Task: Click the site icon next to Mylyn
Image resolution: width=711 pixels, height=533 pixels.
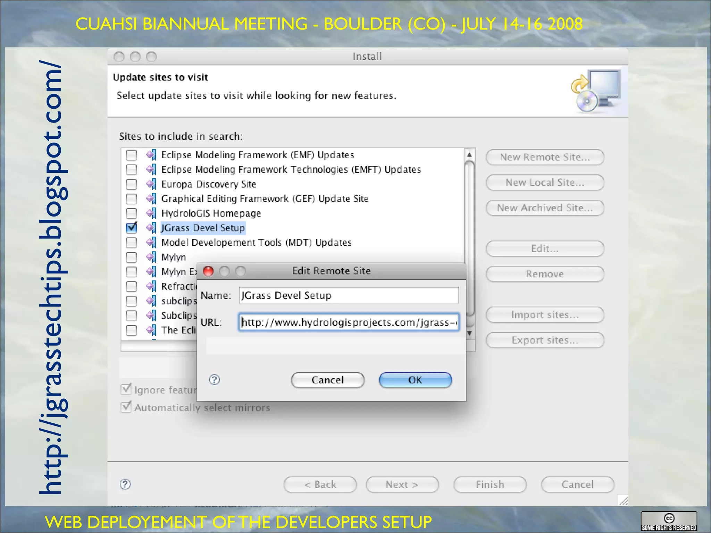Action: click(151, 257)
